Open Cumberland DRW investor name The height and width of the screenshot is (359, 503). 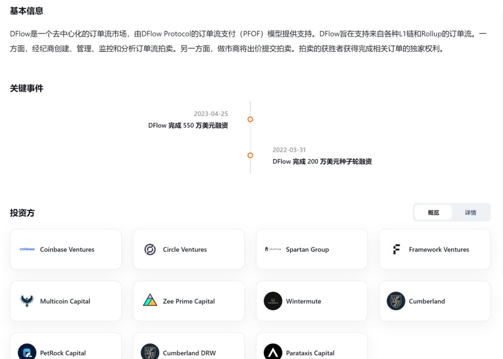[189, 353]
